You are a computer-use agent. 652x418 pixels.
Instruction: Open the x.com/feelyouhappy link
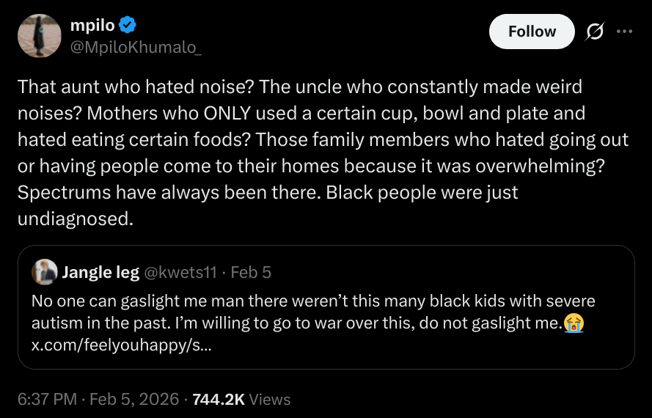[x=122, y=344]
